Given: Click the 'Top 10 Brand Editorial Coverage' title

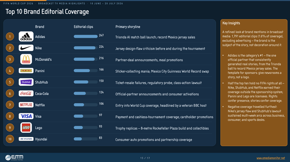Looking at the screenshot, I should point(47,12).
